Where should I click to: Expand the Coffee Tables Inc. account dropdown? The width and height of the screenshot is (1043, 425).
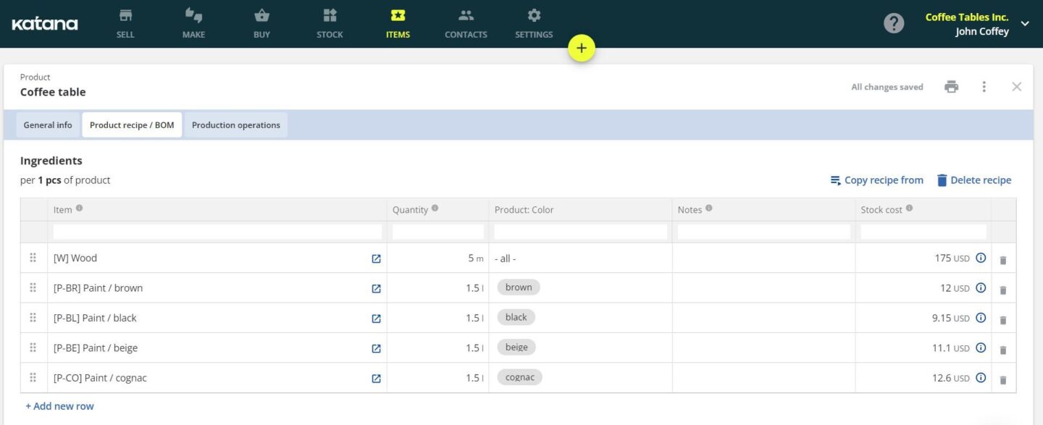tap(1025, 22)
